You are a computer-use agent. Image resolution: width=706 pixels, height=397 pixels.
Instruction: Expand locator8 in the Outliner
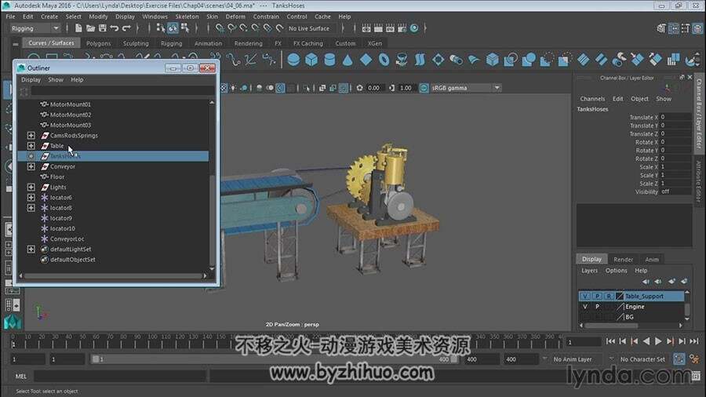click(31, 207)
